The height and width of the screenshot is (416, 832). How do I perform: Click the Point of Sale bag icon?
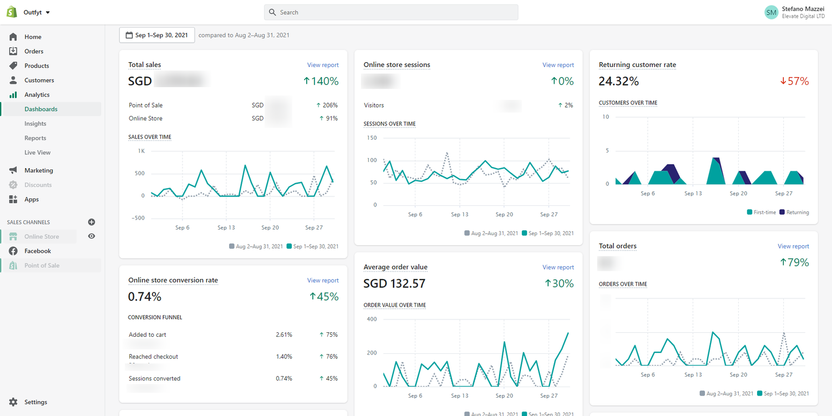(13, 265)
